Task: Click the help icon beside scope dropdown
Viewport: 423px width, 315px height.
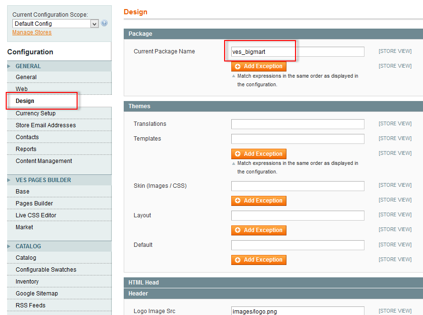Action: 104,23
